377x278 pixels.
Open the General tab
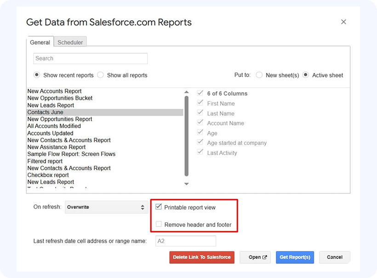tap(40, 42)
